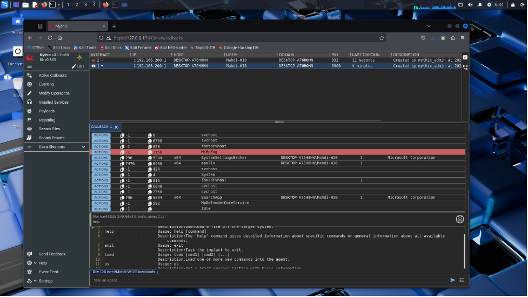The image size is (528, 297).
Task: Click ACTIONS for the apollo process row
Action: click(x=101, y=164)
